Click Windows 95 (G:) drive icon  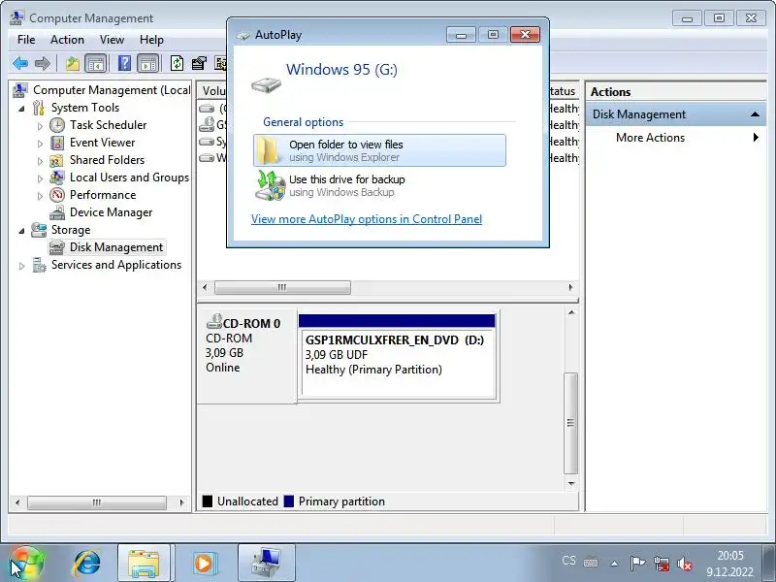266,84
